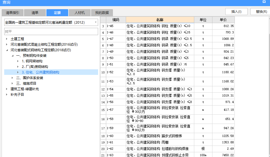This screenshot has width=270, height=157.
Task: Expand 河北省装配式混凝土结构工程定额 node arrow
Action: click(7, 45)
